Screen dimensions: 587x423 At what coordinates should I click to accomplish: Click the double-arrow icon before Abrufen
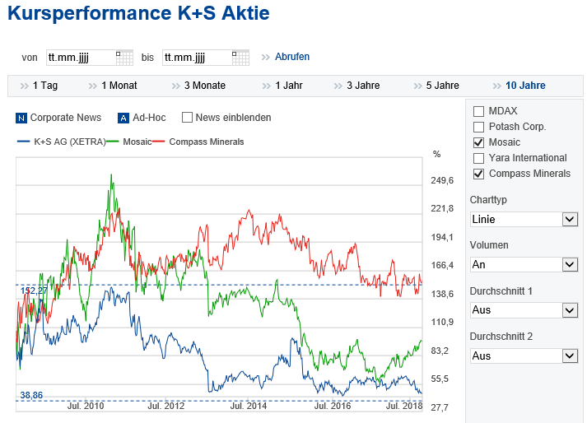click(x=265, y=57)
